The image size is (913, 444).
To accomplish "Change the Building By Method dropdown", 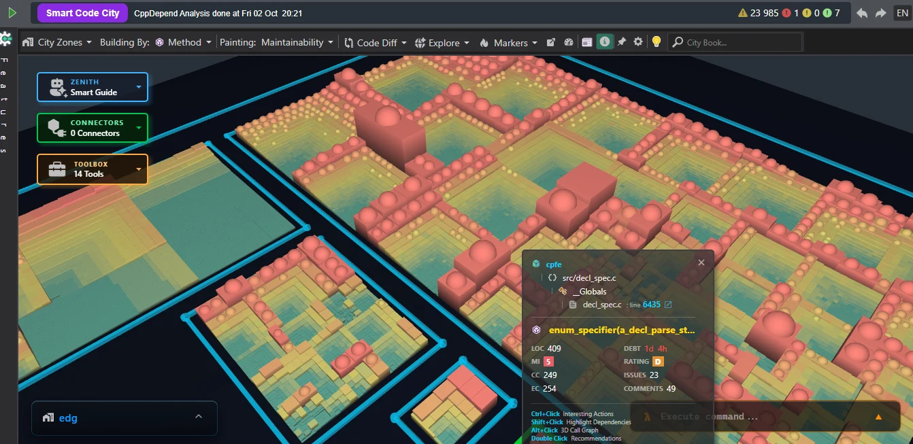I will coord(184,42).
